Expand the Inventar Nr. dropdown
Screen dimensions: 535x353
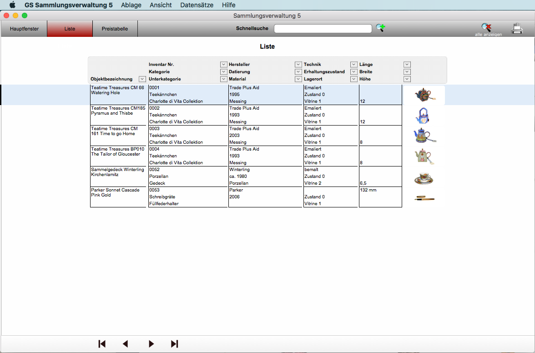(223, 65)
